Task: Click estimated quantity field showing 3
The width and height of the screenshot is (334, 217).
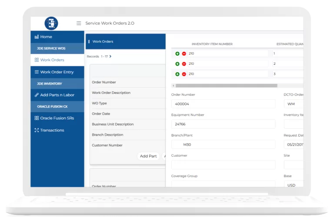Action: (x=288, y=74)
